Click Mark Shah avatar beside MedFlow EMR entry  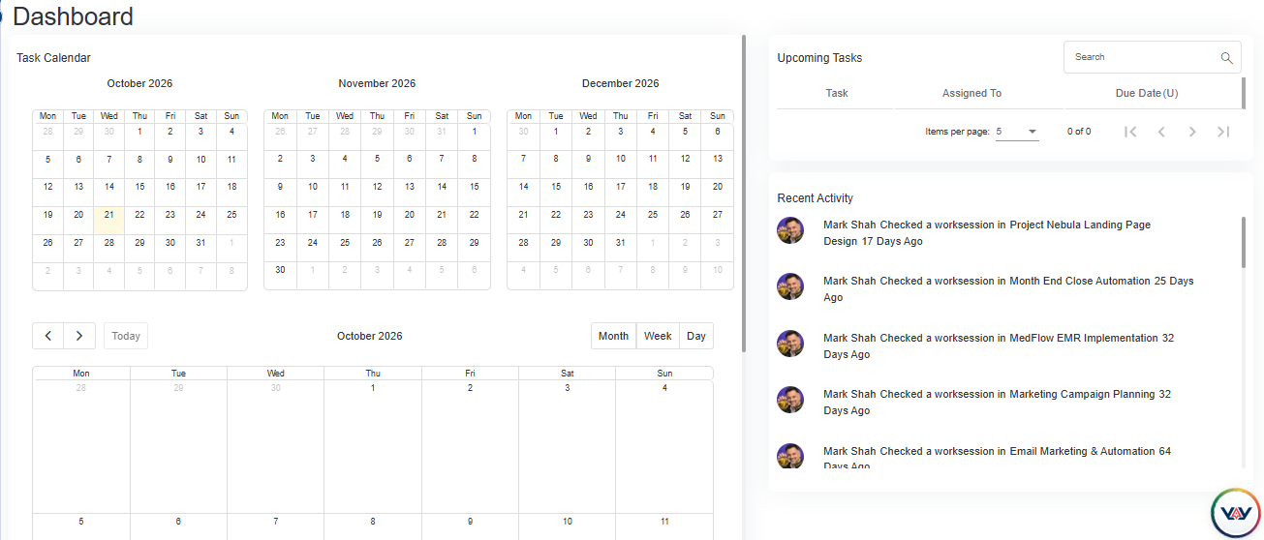point(790,344)
